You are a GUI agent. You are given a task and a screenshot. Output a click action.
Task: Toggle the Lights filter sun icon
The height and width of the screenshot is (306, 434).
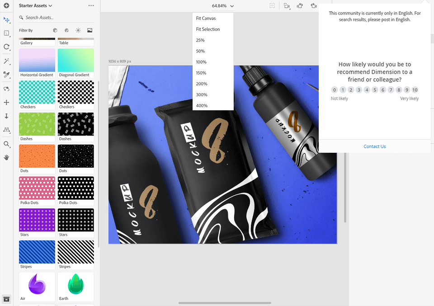pyautogui.click(x=78, y=30)
